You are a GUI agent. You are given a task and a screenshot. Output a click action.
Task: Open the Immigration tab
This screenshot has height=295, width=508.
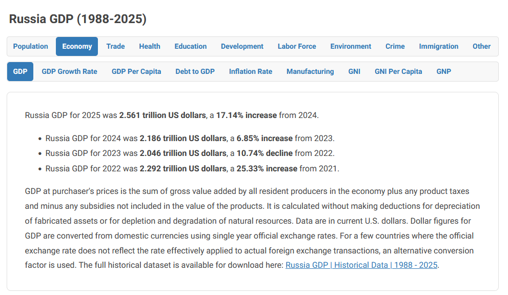tap(438, 46)
